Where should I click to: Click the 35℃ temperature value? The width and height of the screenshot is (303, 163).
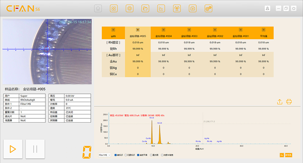(68, 108)
